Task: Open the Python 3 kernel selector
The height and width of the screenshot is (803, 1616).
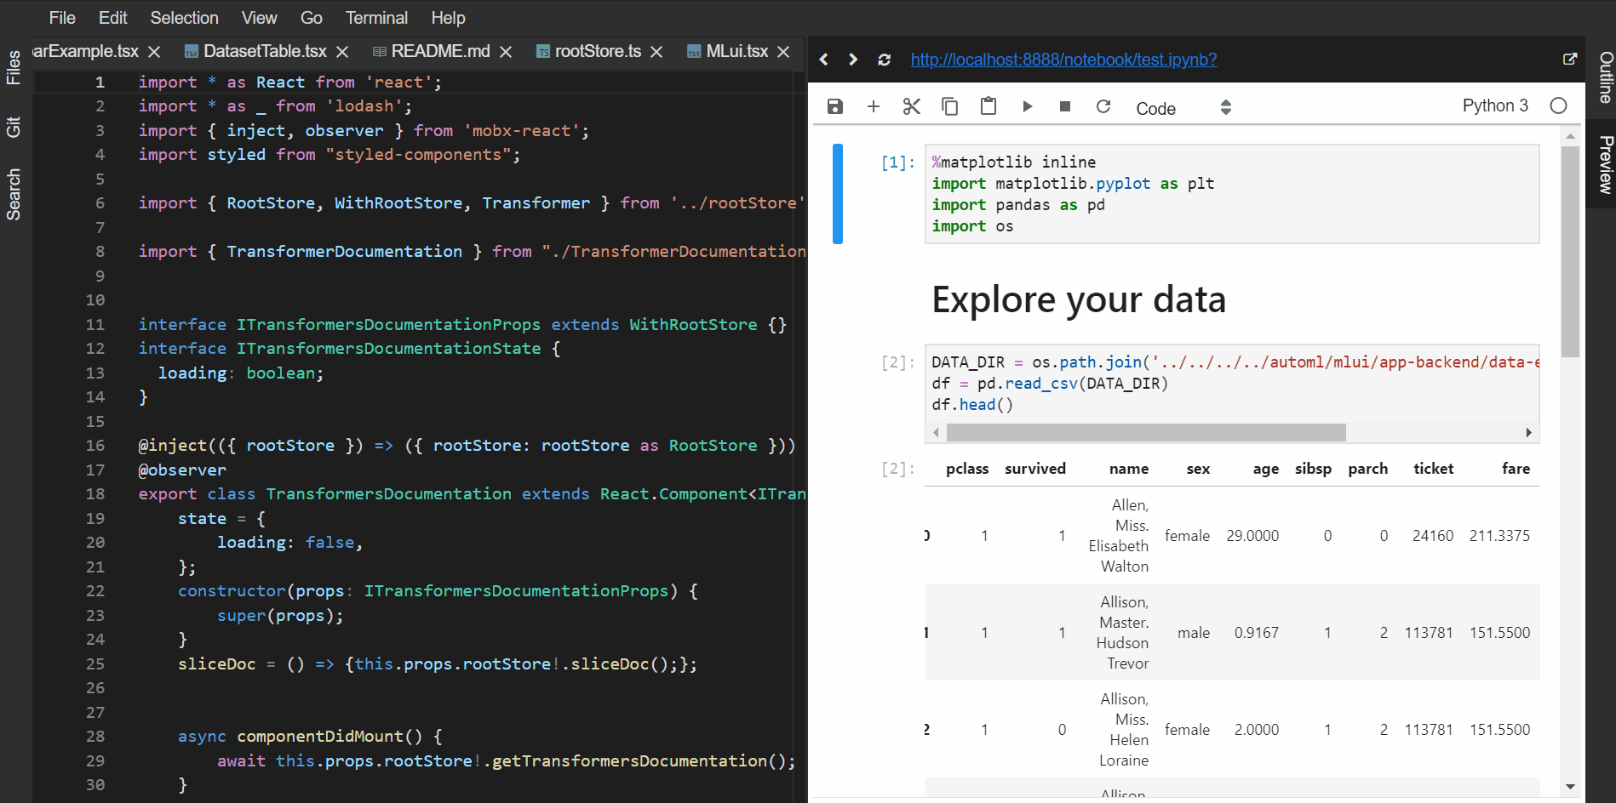Action: 1495,105
